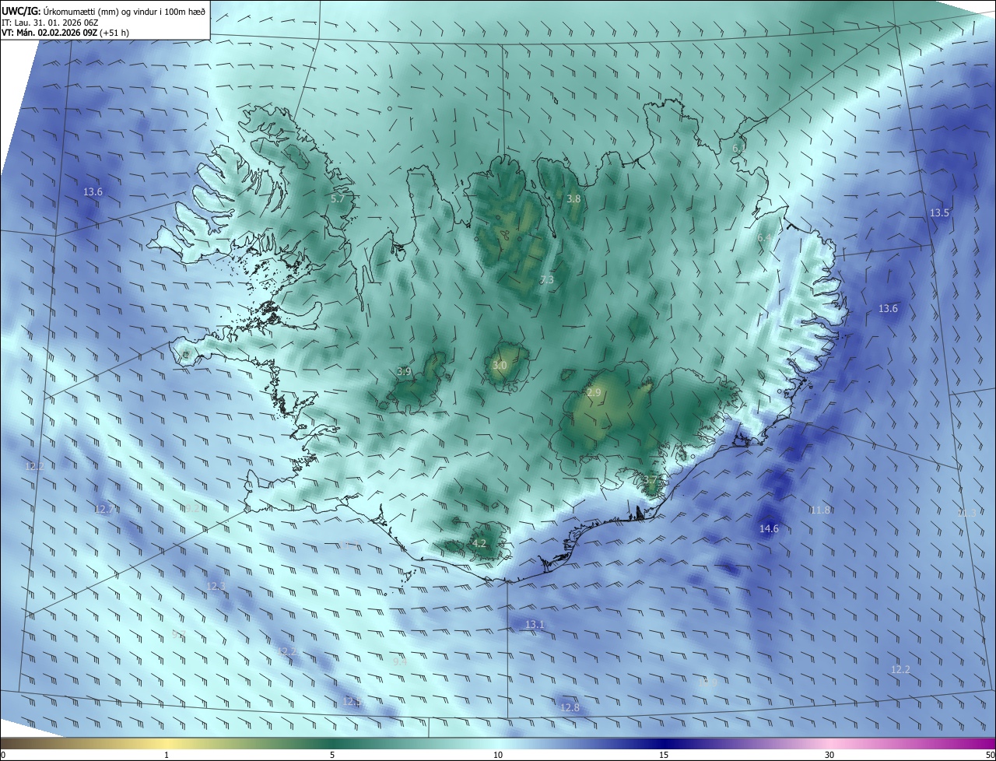Click the 3.9 value on the western glacier
Screen dimensions: 996x761
(404, 372)
